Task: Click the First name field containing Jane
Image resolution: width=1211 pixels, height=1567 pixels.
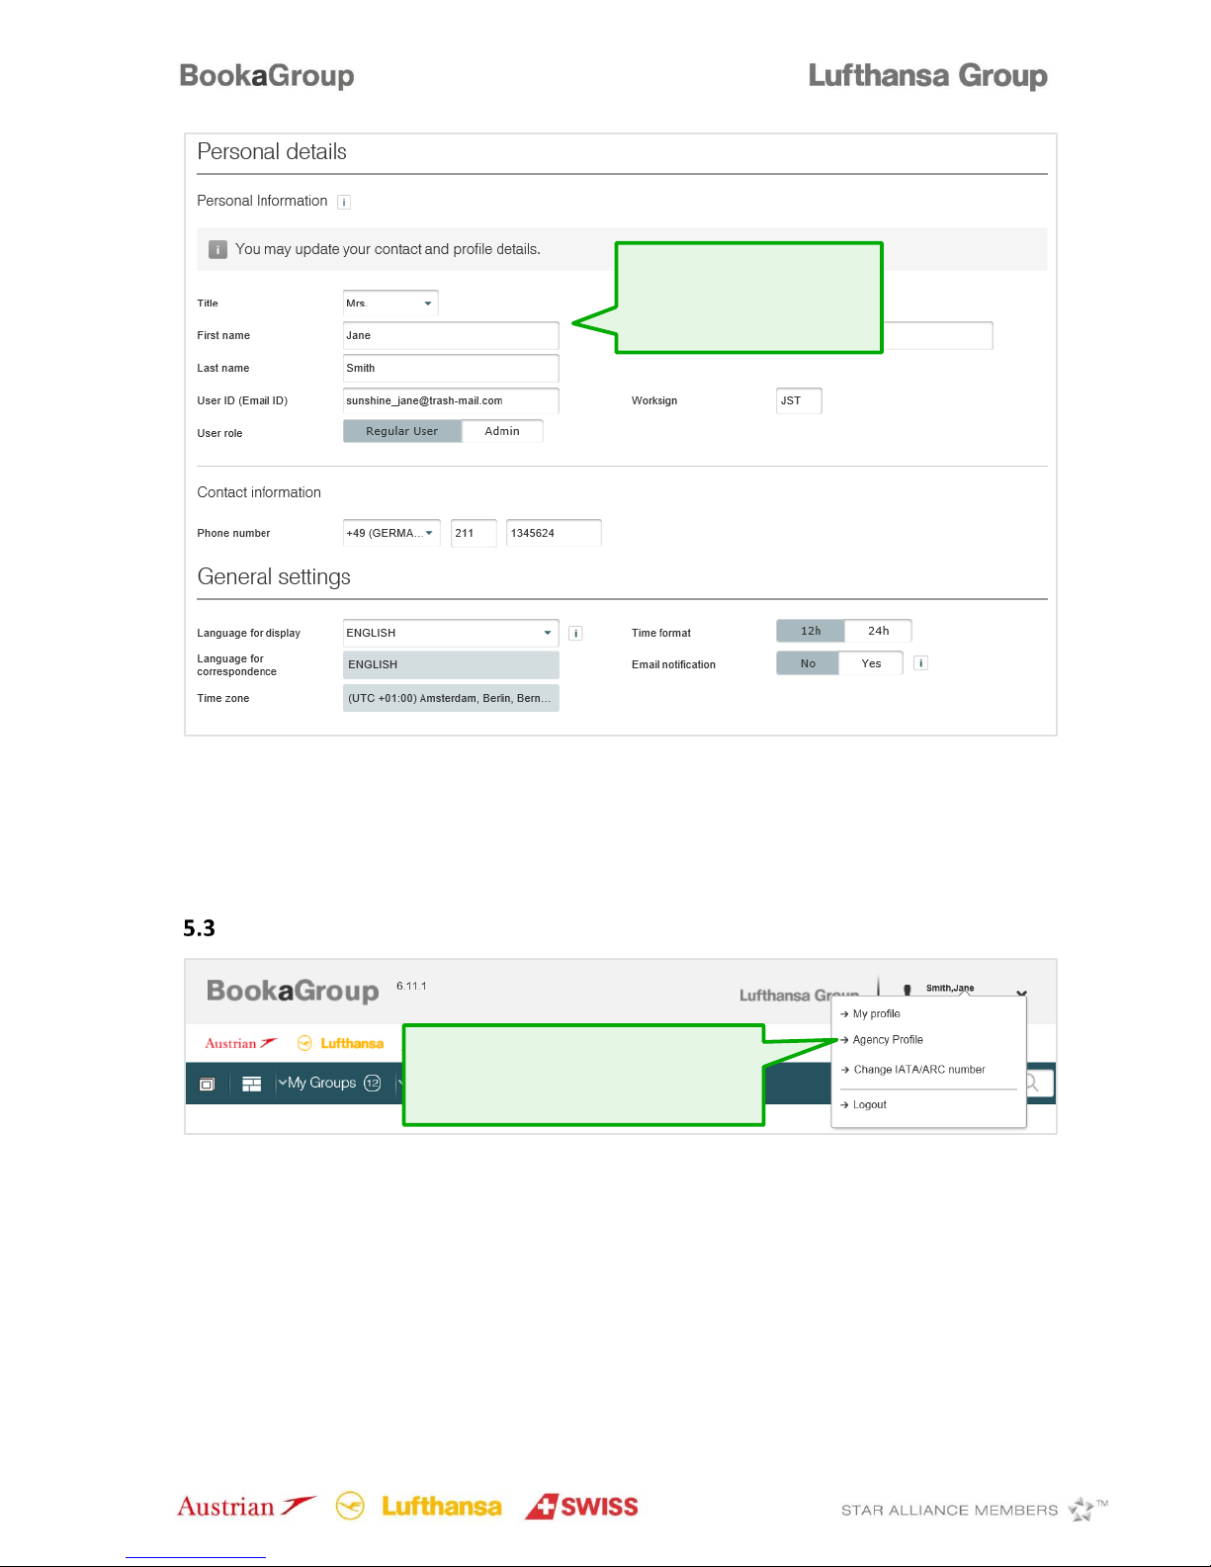Action: pos(451,335)
